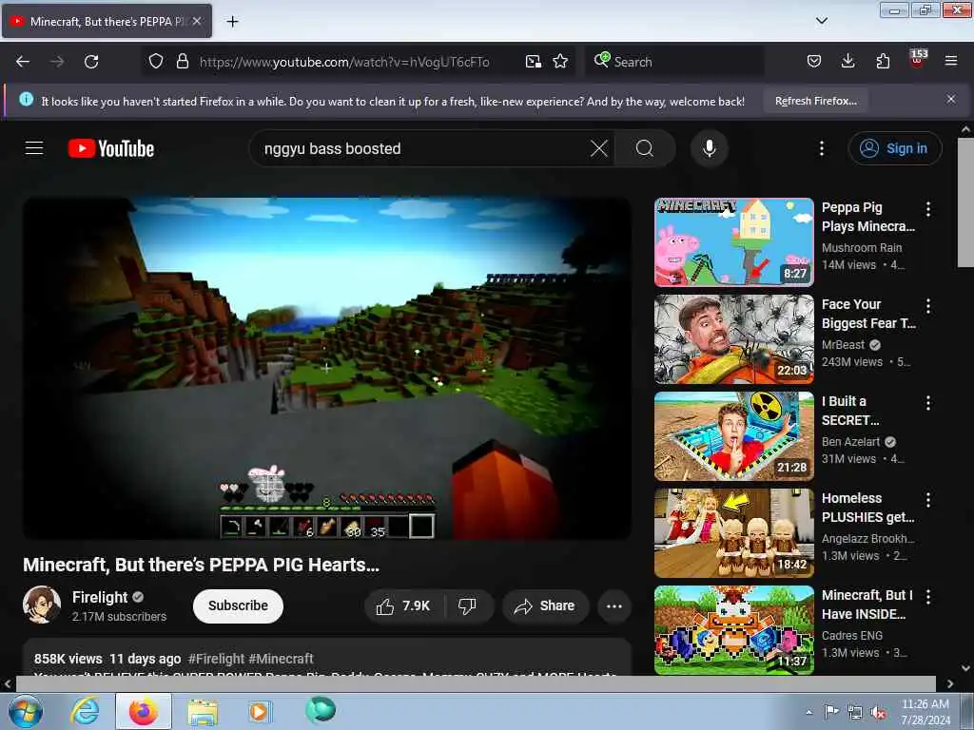The width and height of the screenshot is (974, 730).
Task: Subscribe to the Firelight channel
Action: [238, 605]
